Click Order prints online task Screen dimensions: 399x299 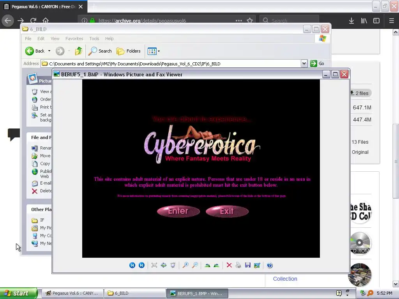pyautogui.click(x=41, y=99)
